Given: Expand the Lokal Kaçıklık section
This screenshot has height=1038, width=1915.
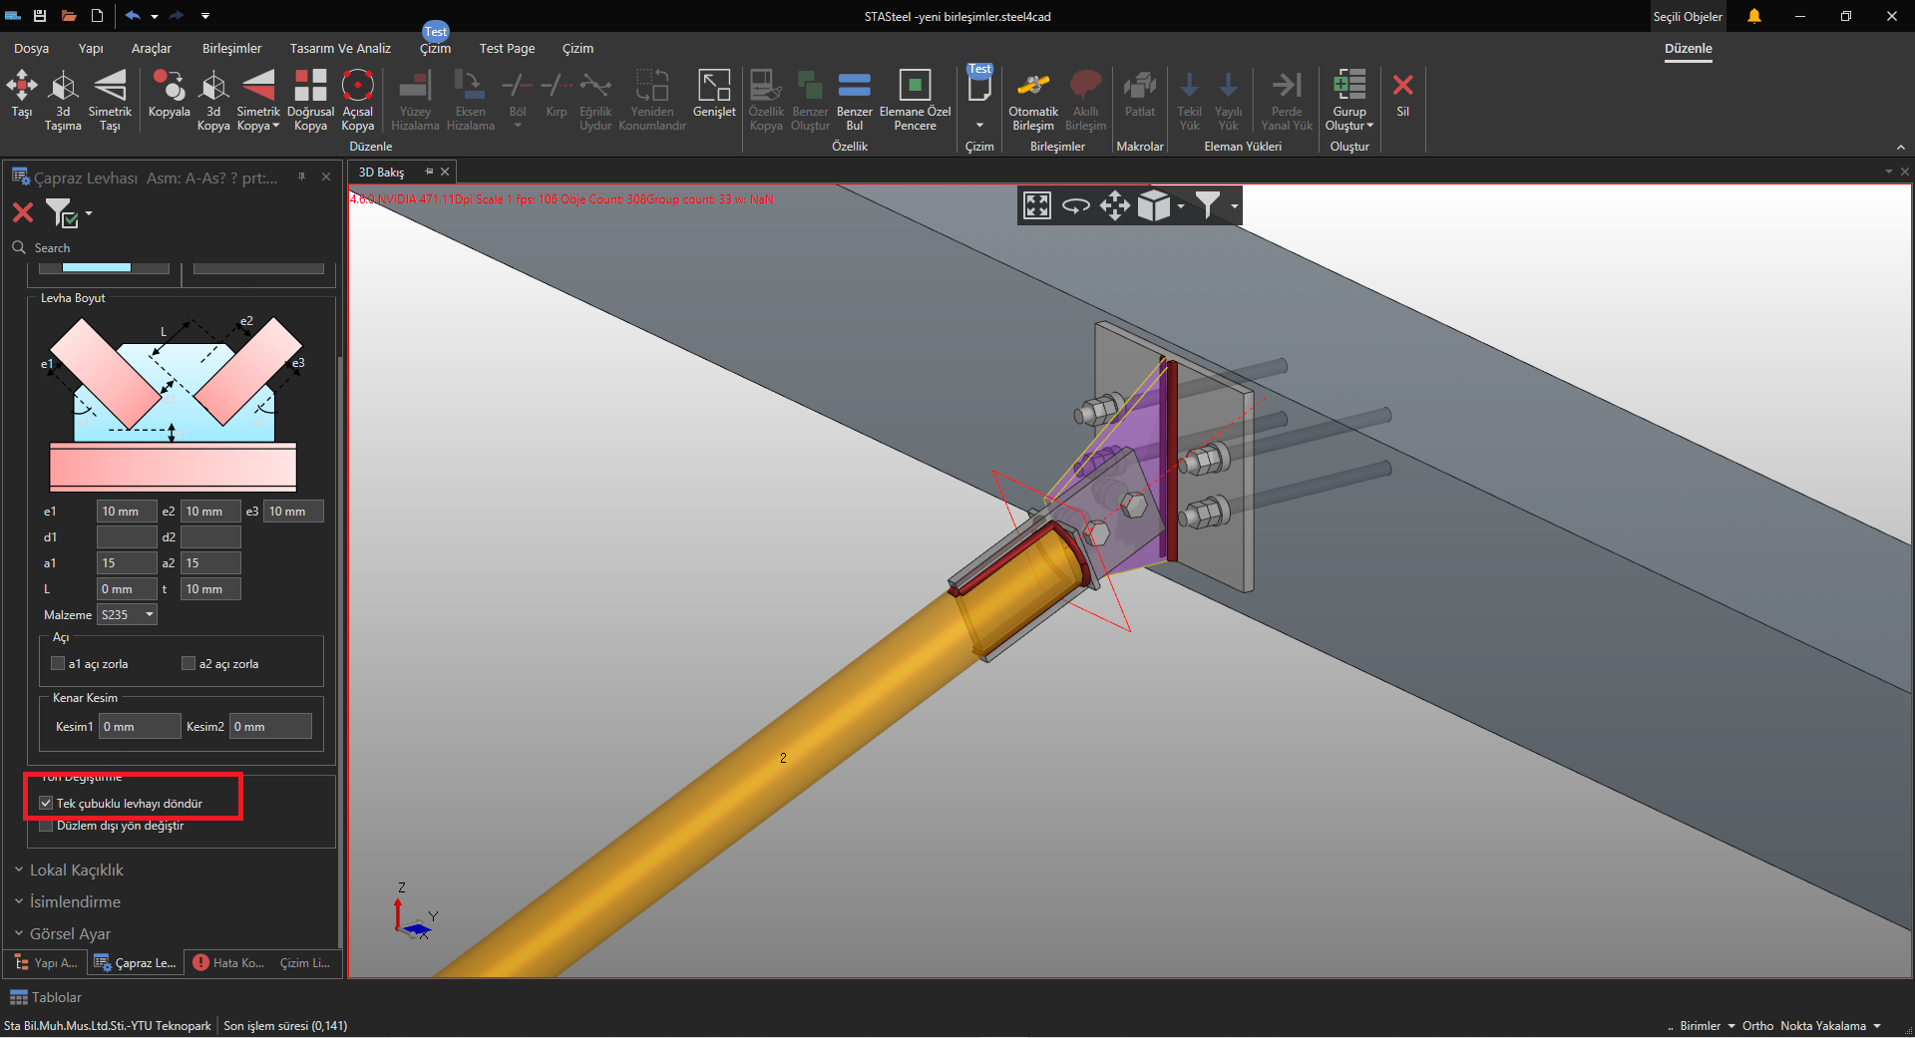Looking at the screenshot, I should coord(76,870).
